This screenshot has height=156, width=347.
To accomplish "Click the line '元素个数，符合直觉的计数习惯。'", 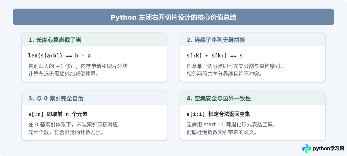I will (x=66, y=132).
